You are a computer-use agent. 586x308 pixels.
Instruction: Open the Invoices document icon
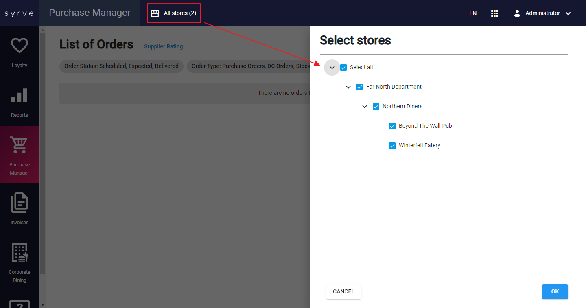(x=19, y=203)
